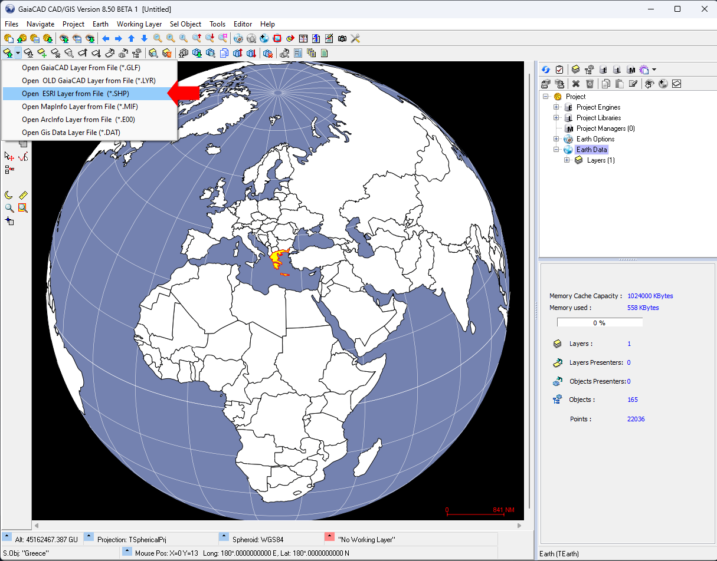Click the trash bin icon in project panel

589,84
